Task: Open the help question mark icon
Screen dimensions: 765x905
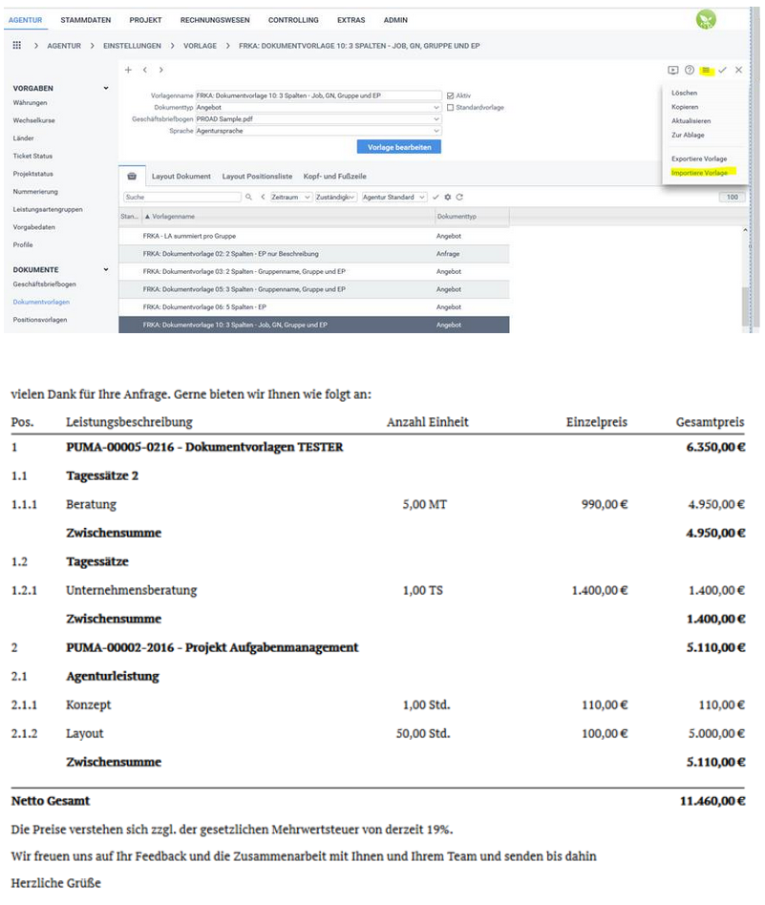Action: click(690, 70)
